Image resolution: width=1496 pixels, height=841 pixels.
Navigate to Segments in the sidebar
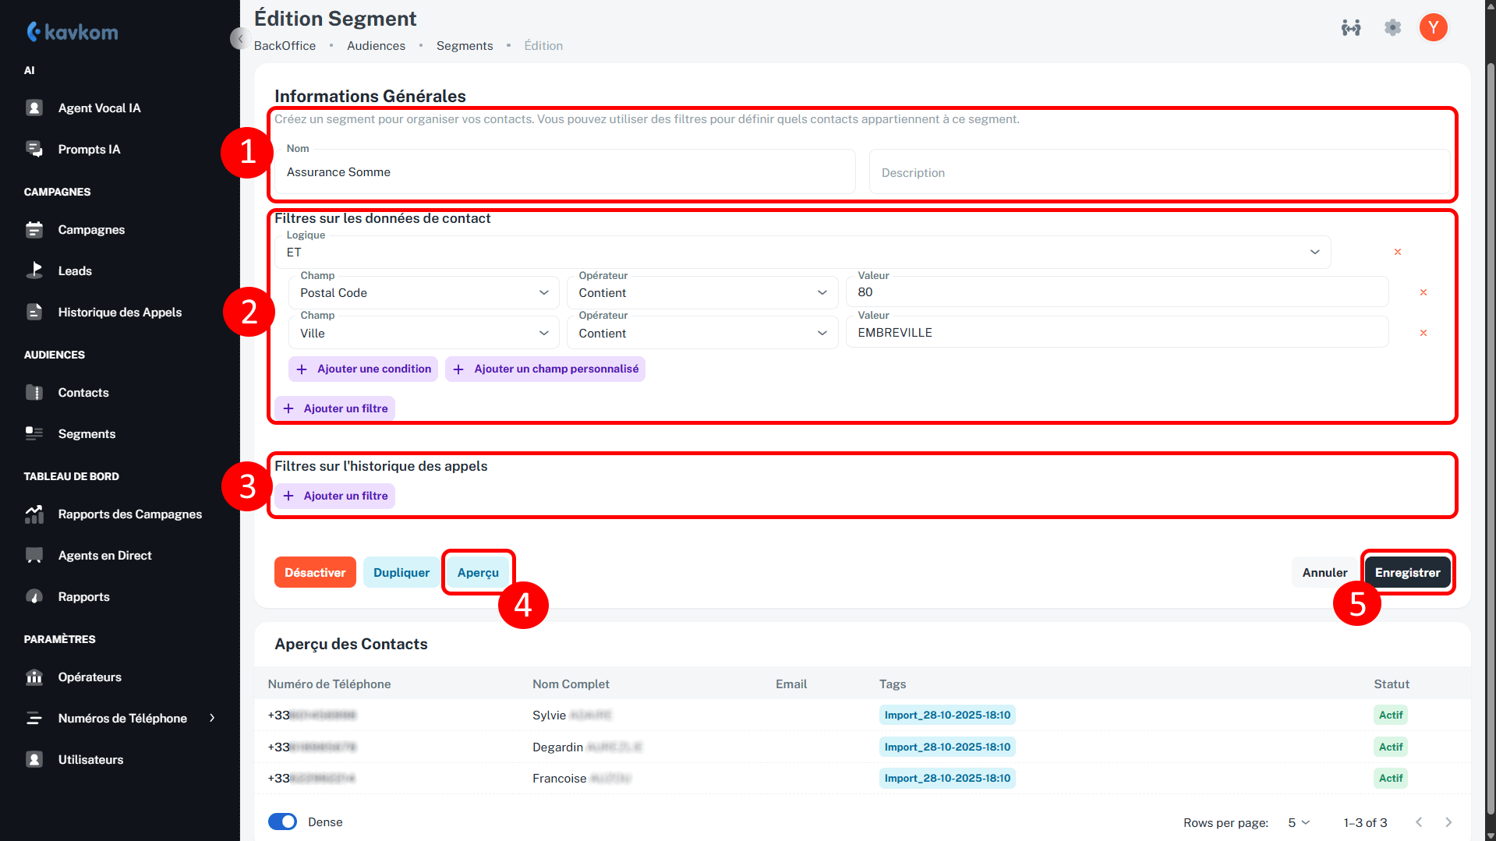pyautogui.click(x=87, y=434)
